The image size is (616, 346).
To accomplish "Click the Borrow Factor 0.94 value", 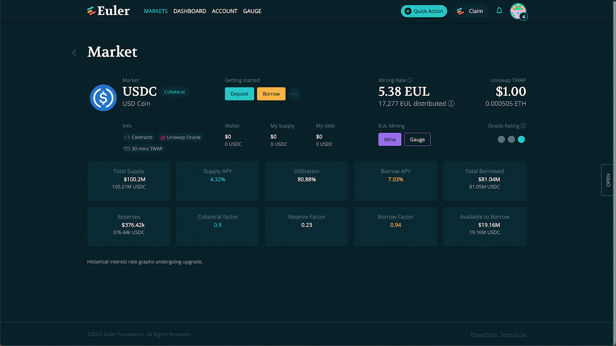I will point(396,225).
